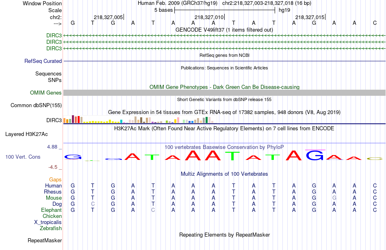The image size is (386, 250).
Task: Click the DIRC3 label beside GTEx bar chart
Action: [x=54, y=120]
